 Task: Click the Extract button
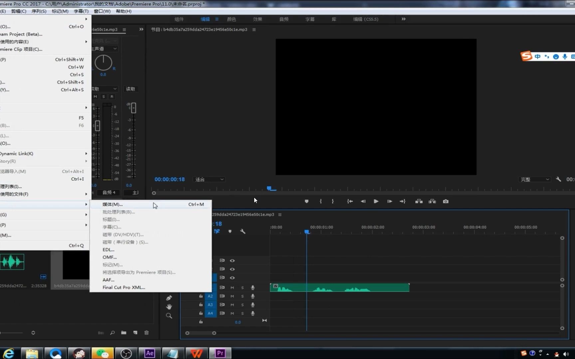[x=432, y=201]
